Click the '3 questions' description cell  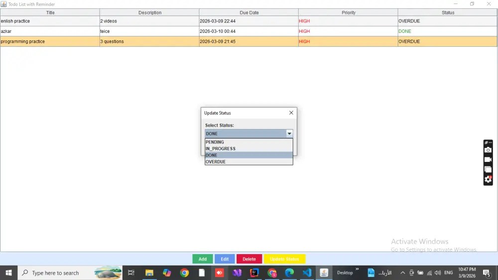[x=149, y=41]
